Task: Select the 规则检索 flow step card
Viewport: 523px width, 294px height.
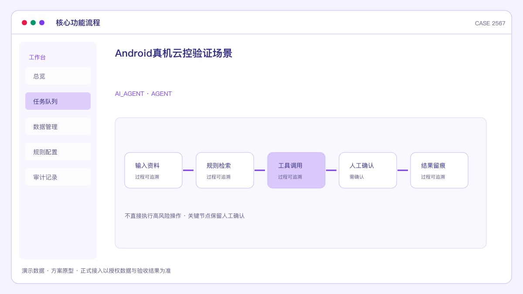Action: (225, 170)
